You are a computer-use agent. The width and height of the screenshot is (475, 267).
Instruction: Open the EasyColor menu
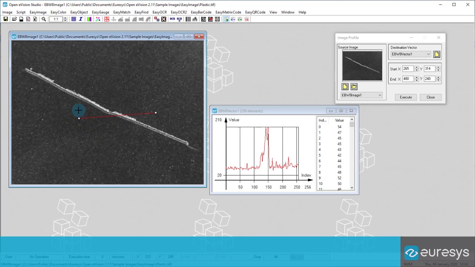click(x=58, y=12)
